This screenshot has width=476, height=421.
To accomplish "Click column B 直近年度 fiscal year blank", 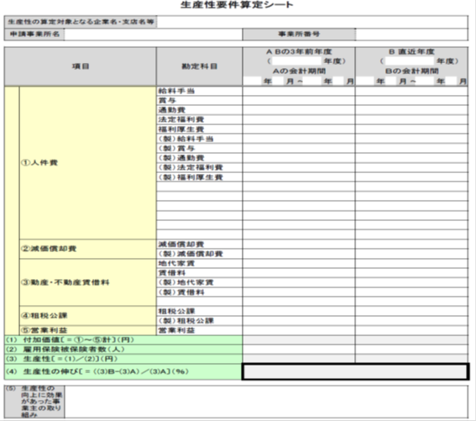I will click(x=410, y=61).
